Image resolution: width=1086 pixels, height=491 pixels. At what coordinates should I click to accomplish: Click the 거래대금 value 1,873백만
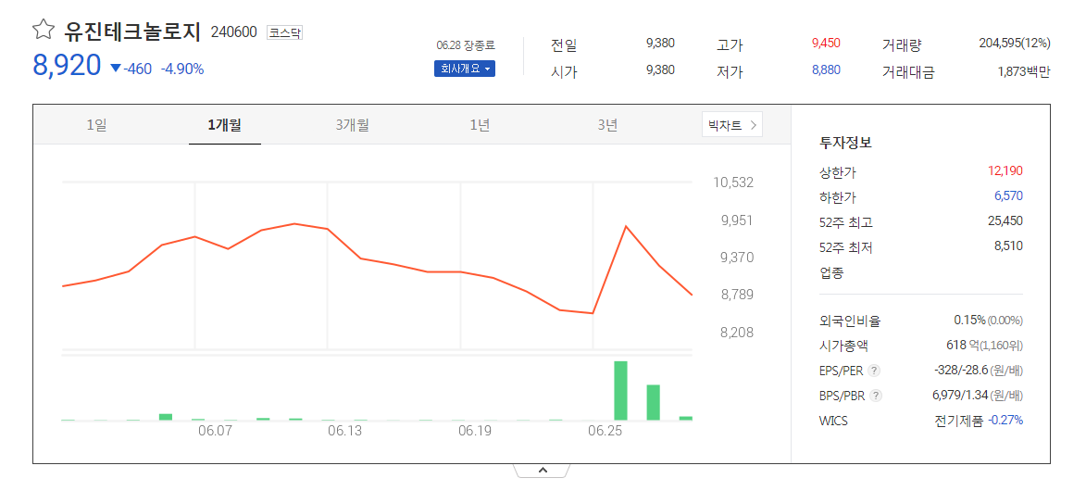1024,70
